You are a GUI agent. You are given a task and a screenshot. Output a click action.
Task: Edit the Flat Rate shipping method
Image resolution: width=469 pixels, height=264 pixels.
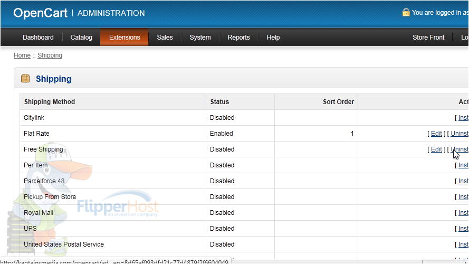point(436,134)
